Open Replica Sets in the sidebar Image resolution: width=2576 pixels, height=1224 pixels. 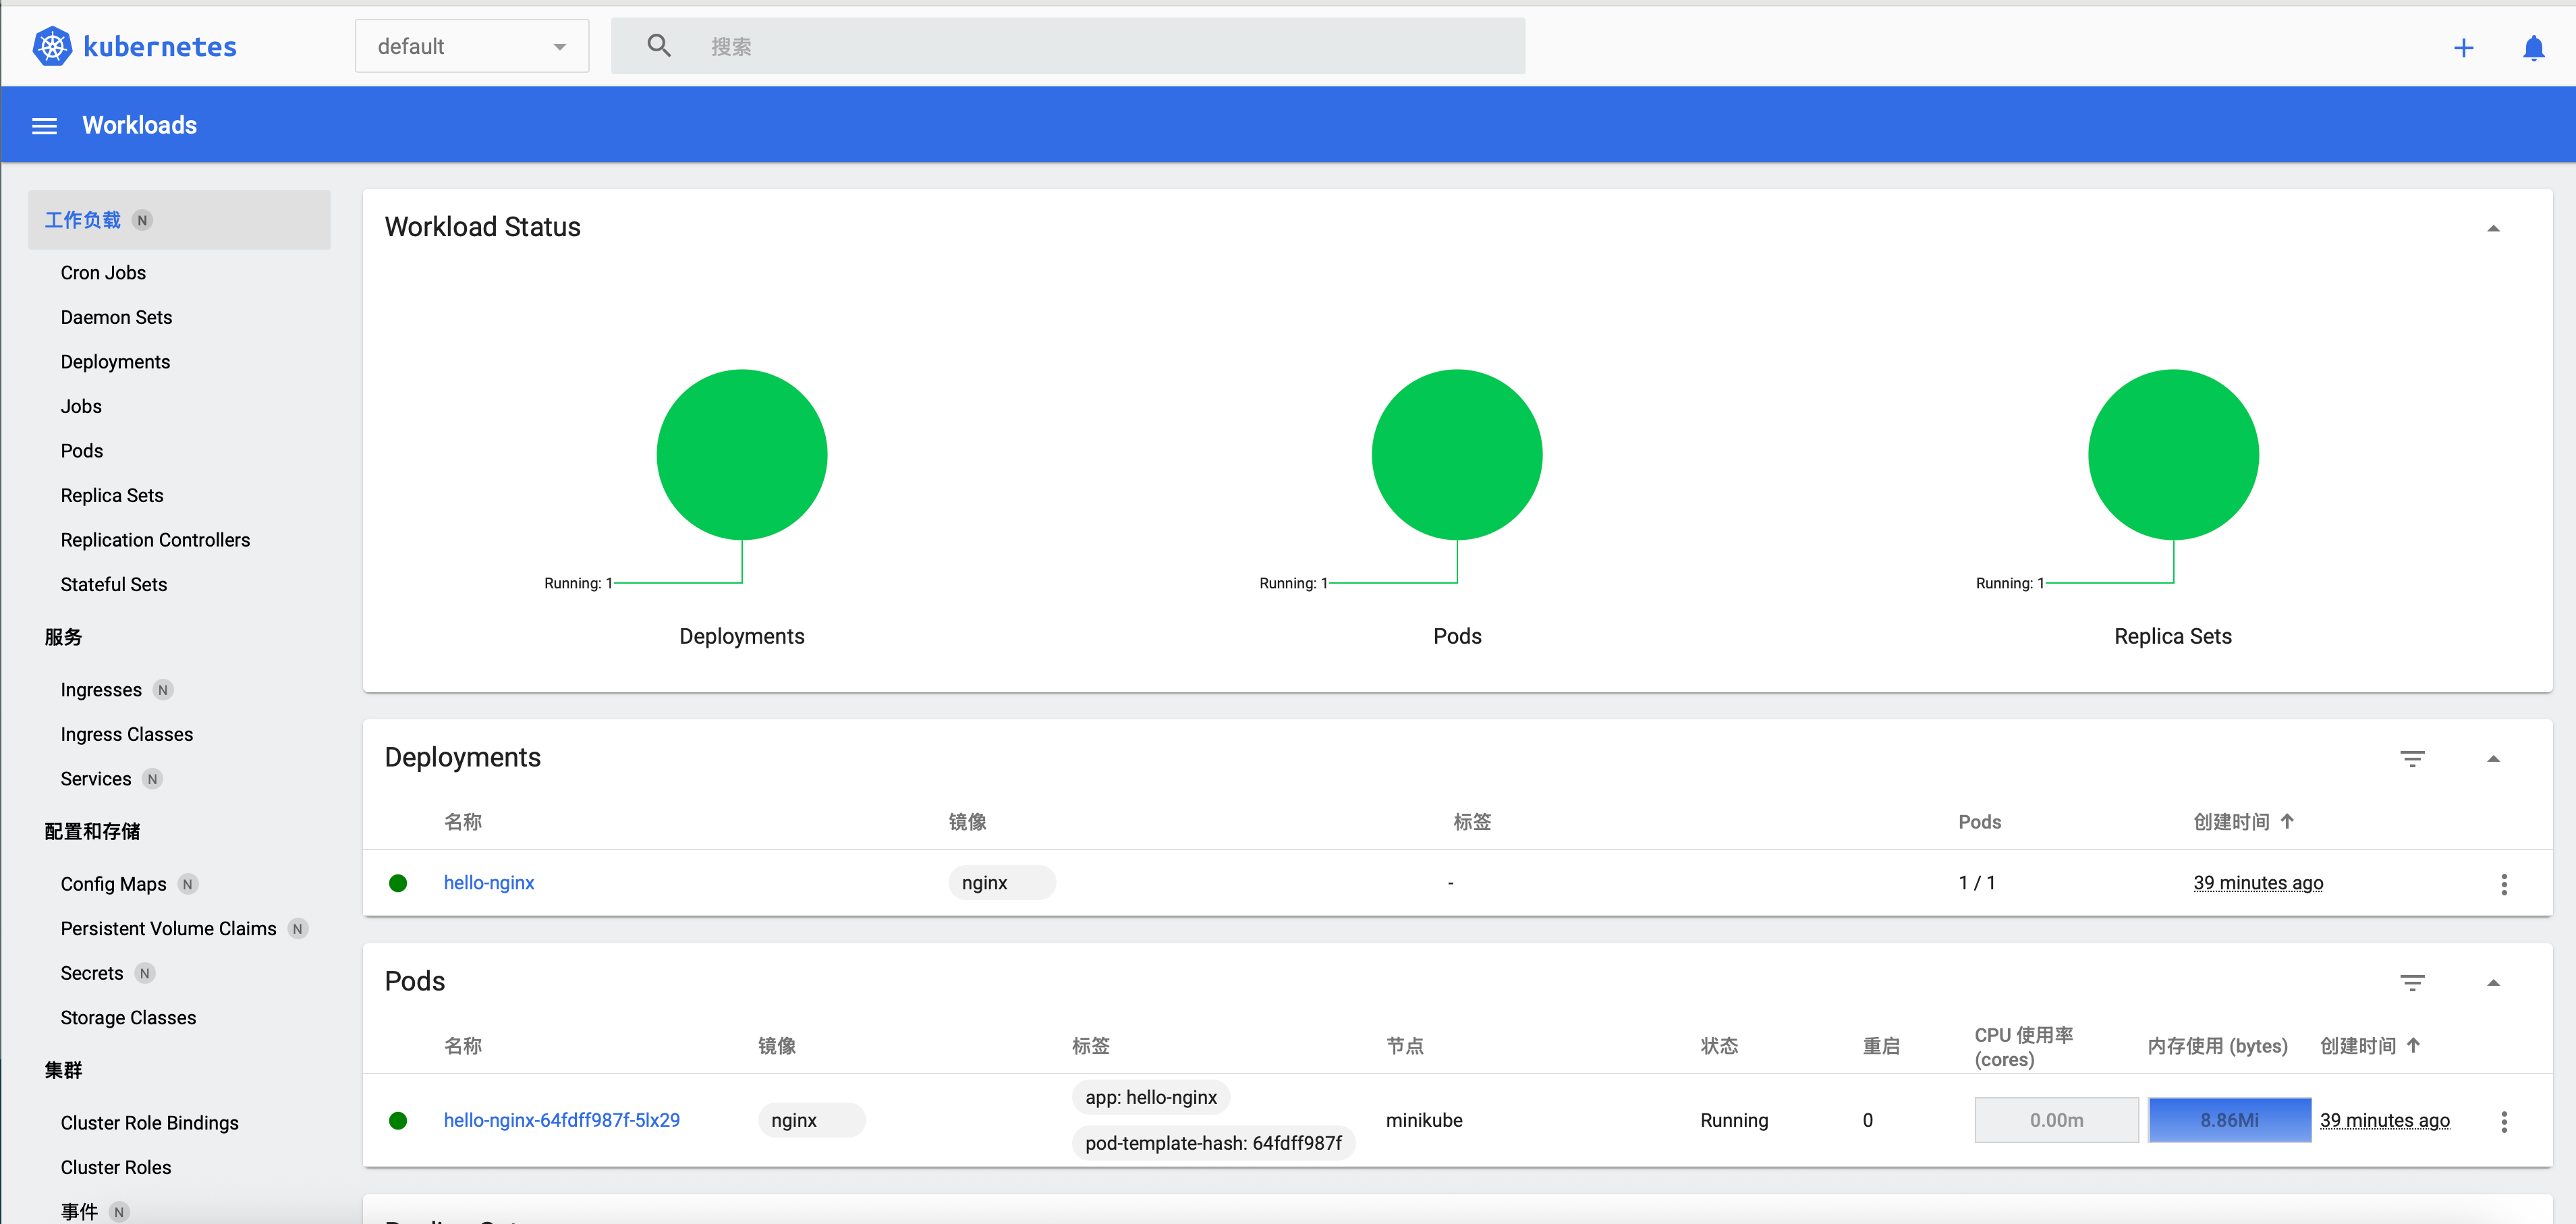112,495
